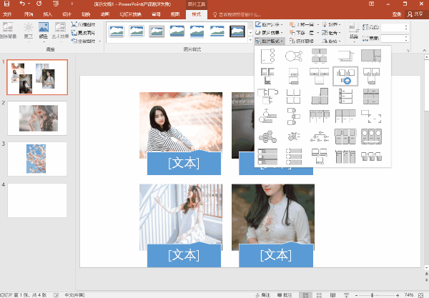Select slide 2 thumbnail in the panel
Image resolution: width=429 pixels, height=298 pixels.
(x=37, y=118)
